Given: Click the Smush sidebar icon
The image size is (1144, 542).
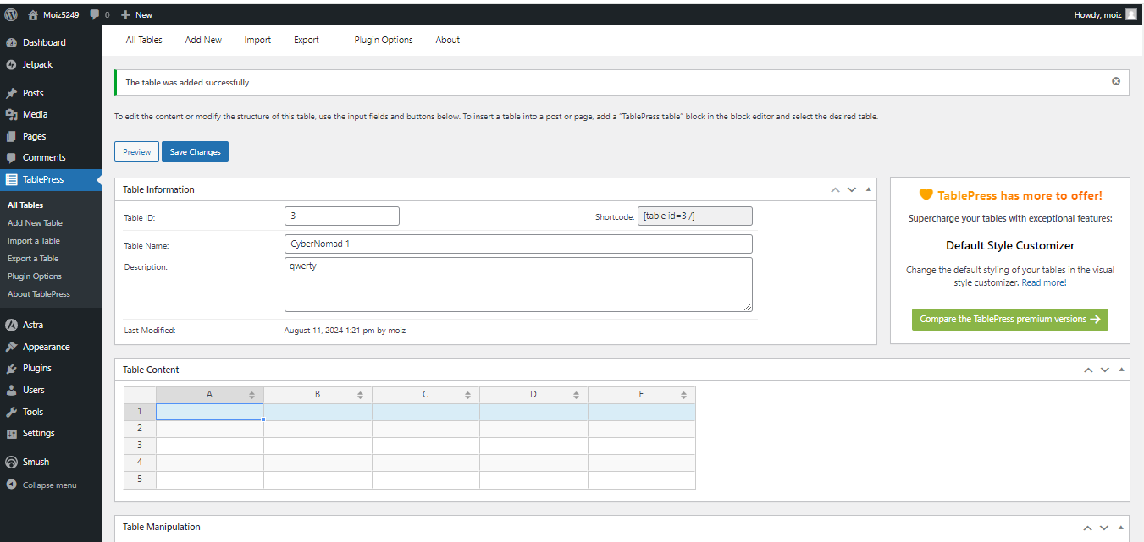Looking at the screenshot, I should [11, 462].
